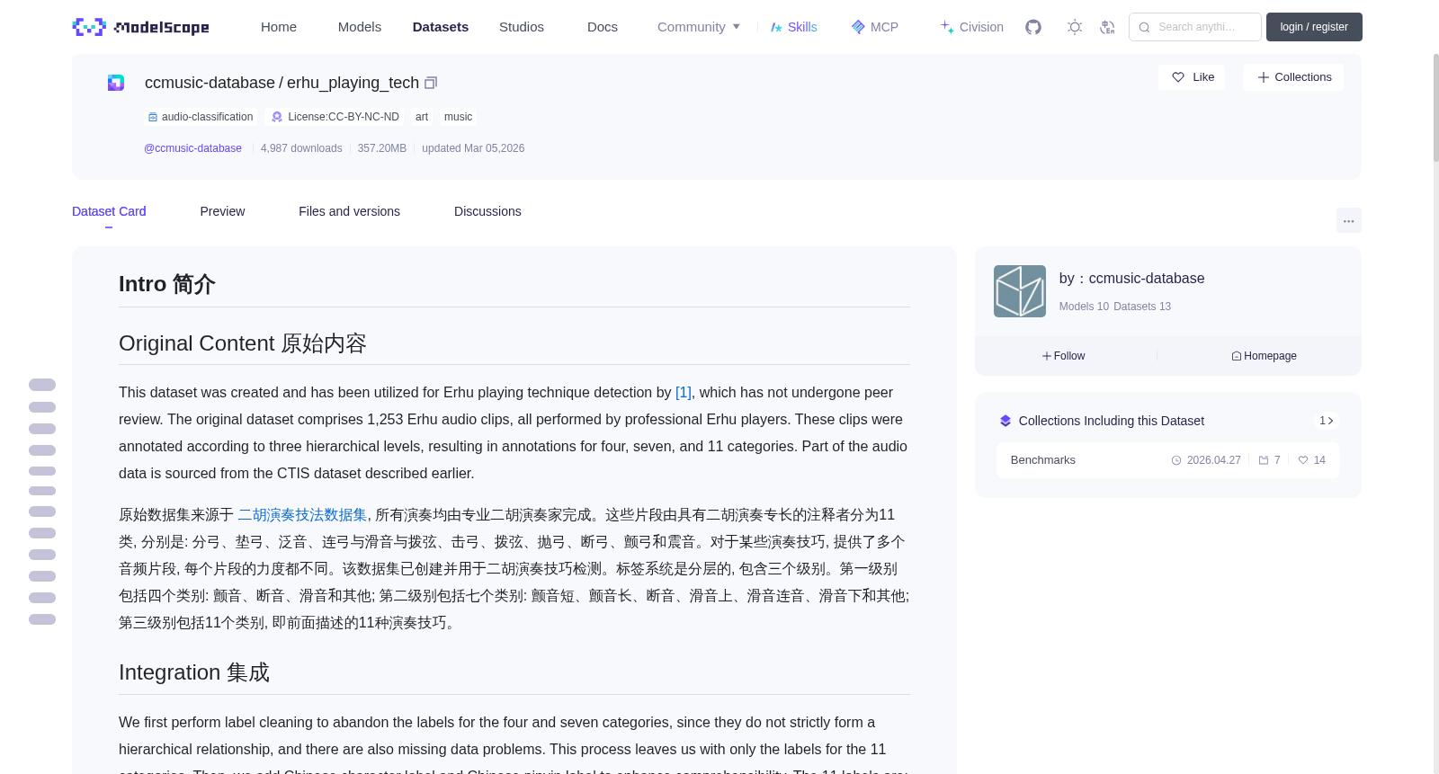Click the Models 10 count text

coord(1084,307)
